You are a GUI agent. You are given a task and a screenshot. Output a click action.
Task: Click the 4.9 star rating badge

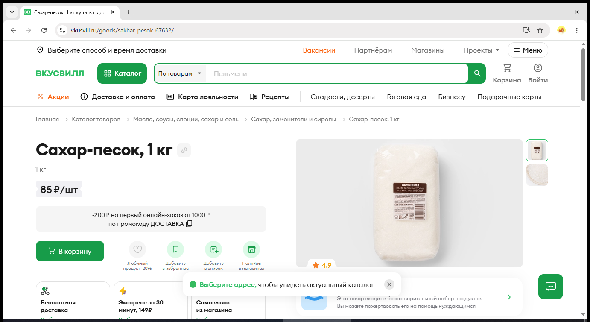pos(322,265)
